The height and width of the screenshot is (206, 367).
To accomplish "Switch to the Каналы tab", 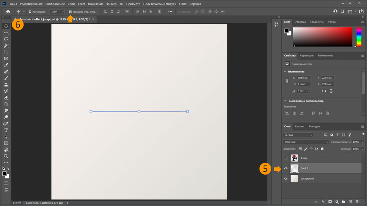I will click(x=299, y=126).
